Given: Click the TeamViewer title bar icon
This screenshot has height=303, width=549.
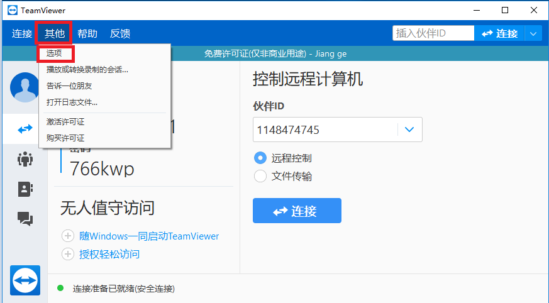Looking at the screenshot, I should click(12, 10).
